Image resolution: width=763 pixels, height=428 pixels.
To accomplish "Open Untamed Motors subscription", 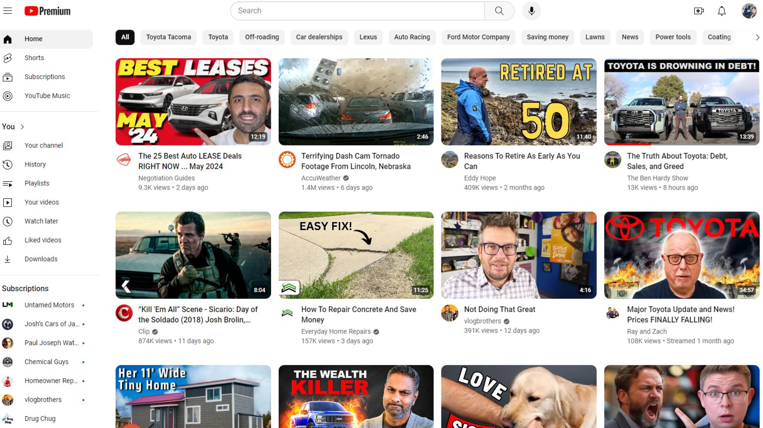I will (45, 305).
